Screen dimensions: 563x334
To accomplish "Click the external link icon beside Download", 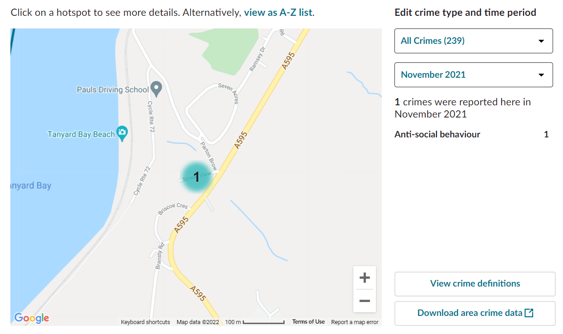I will coord(529,313).
